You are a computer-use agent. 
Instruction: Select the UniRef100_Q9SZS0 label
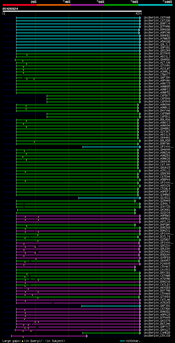click(157, 246)
